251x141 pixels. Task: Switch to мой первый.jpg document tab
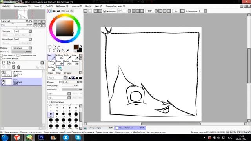99,128
